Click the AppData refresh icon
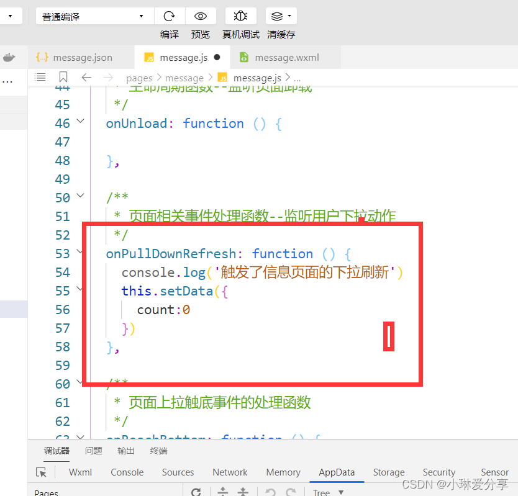 (x=196, y=492)
